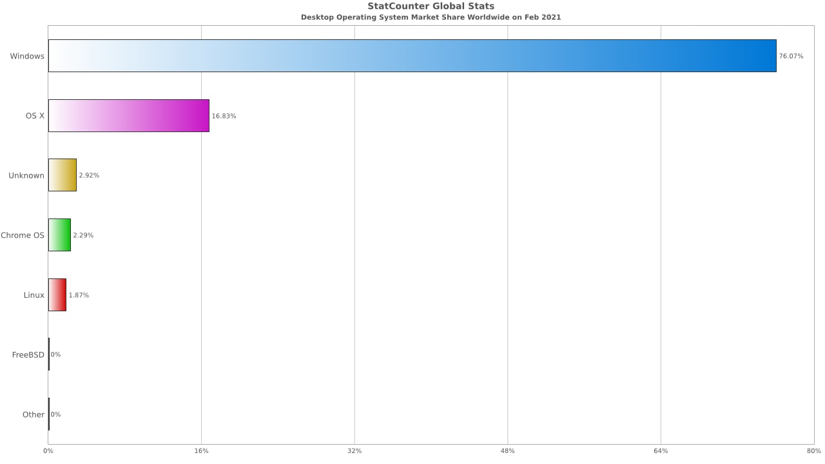Click the Other category bar sliver
This screenshot has height=464, width=825.
coord(49,414)
